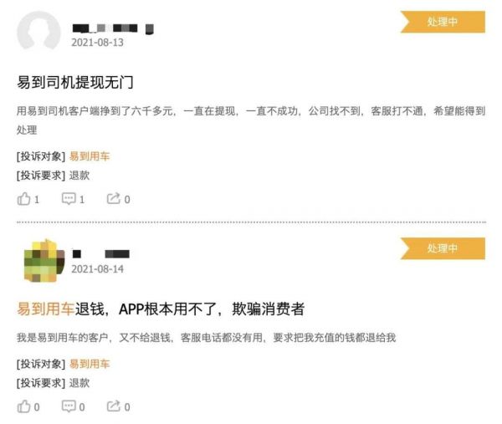Click orange 易到用车 in second complaint title

pyautogui.click(x=45, y=309)
